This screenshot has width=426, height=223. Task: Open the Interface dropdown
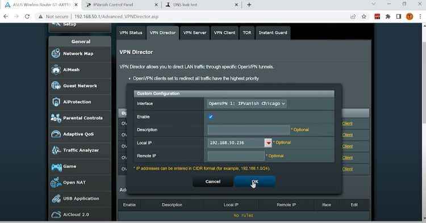click(247, 104)
